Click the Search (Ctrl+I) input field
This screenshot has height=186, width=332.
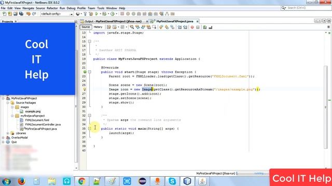[309, 8]
